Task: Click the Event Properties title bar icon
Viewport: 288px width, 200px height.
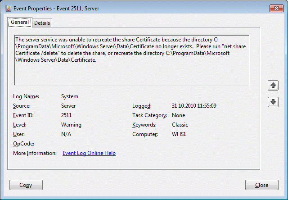Action: coord(8,9)
